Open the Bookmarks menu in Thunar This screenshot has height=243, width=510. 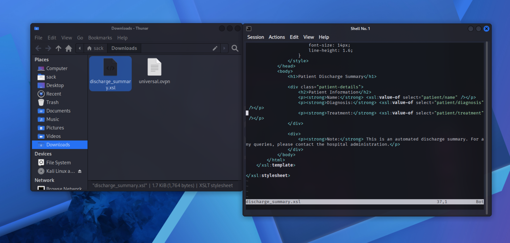click(x=100, y=38)
